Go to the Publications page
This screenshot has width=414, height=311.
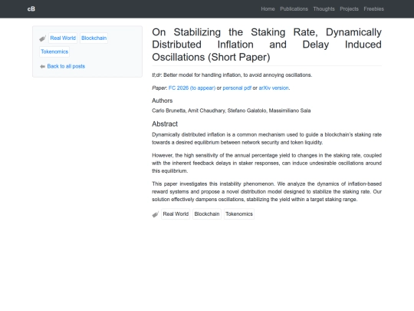pos(294,9)
